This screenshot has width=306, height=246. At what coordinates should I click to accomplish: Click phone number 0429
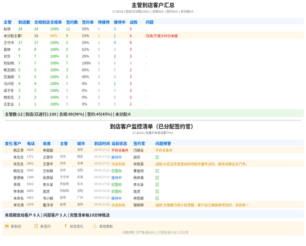click(30, 150)
